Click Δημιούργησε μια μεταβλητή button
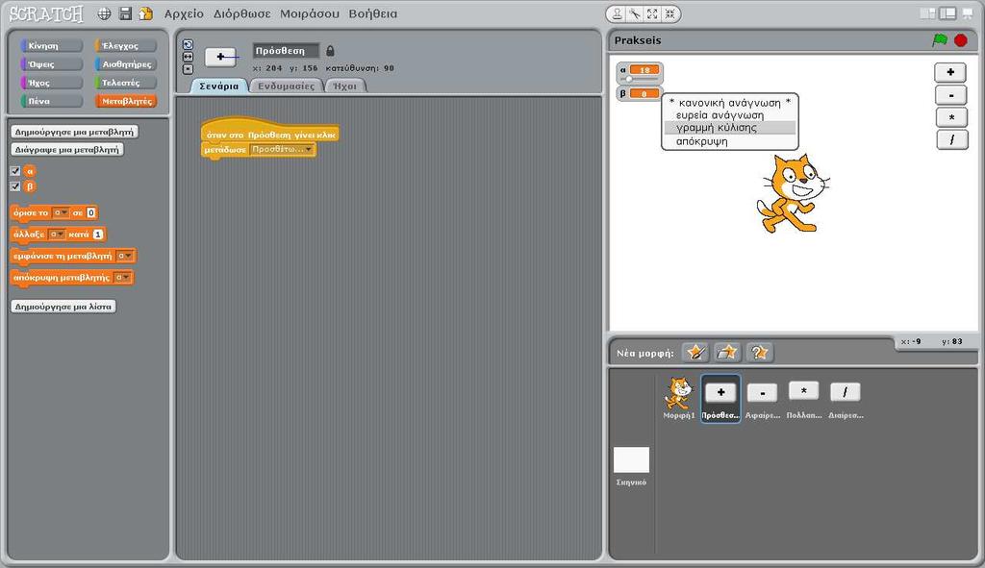This screenshot has height=568, width=985. (74, 132)
